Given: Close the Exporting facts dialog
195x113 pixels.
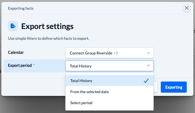Looking at the screenshot, I should pyautogui.click(x=186, y=8).
